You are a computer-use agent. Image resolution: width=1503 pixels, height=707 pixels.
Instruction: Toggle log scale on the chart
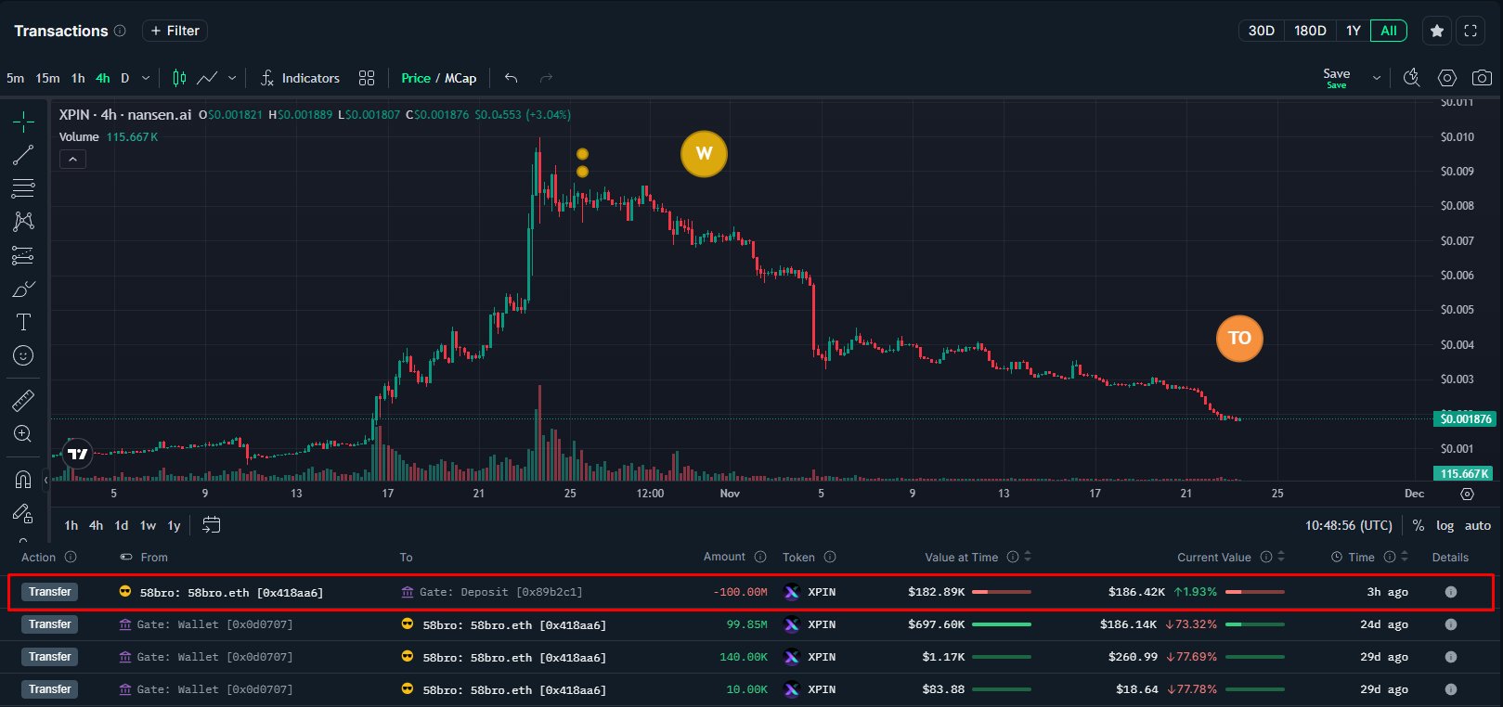1445,525
